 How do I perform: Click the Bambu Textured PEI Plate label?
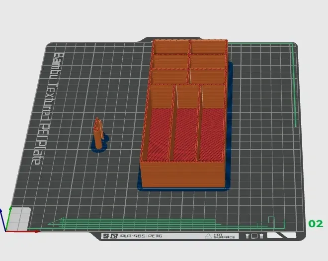point(48,109)
